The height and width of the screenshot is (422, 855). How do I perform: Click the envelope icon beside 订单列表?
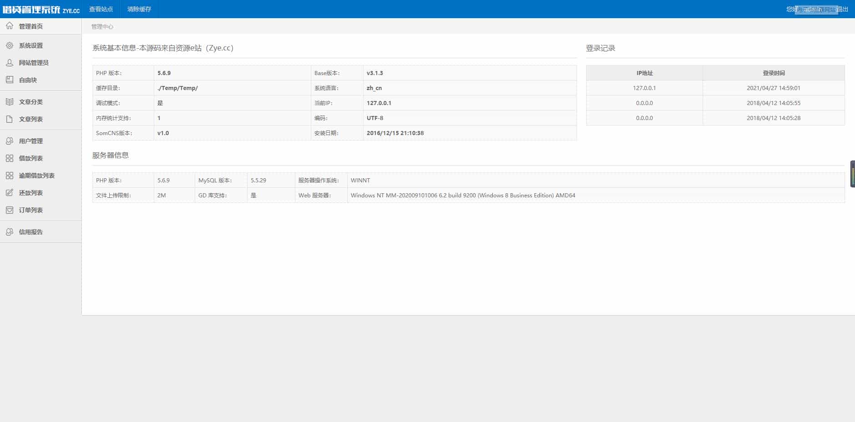pos(10,210)
